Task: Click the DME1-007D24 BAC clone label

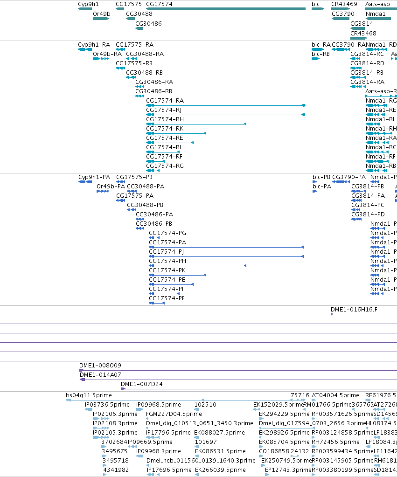Action: (142, 384)
